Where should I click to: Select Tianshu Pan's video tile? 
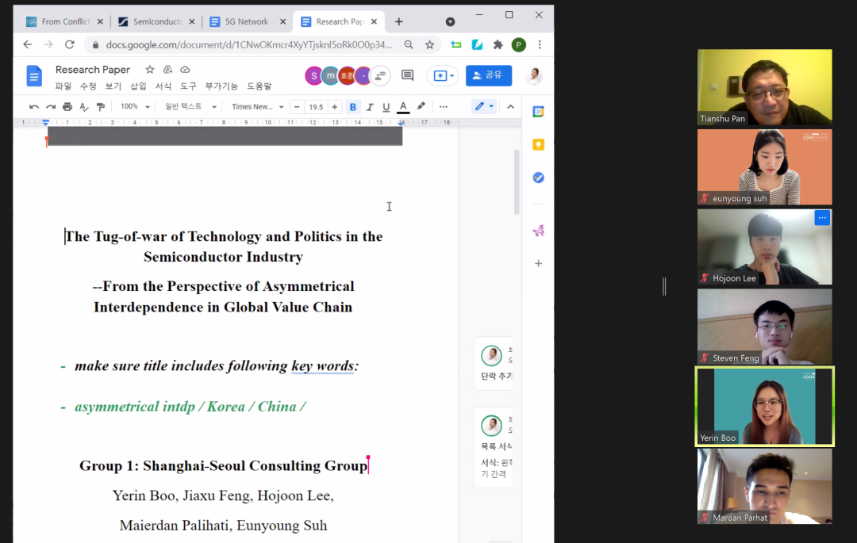coord(765,86)
